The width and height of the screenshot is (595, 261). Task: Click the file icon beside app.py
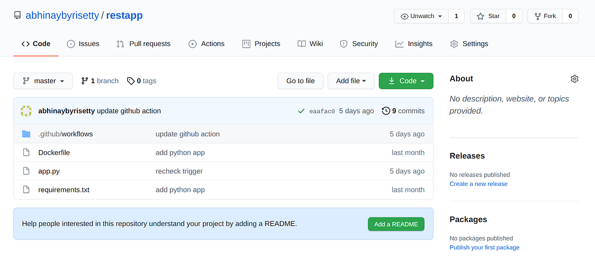coord(26,171)
